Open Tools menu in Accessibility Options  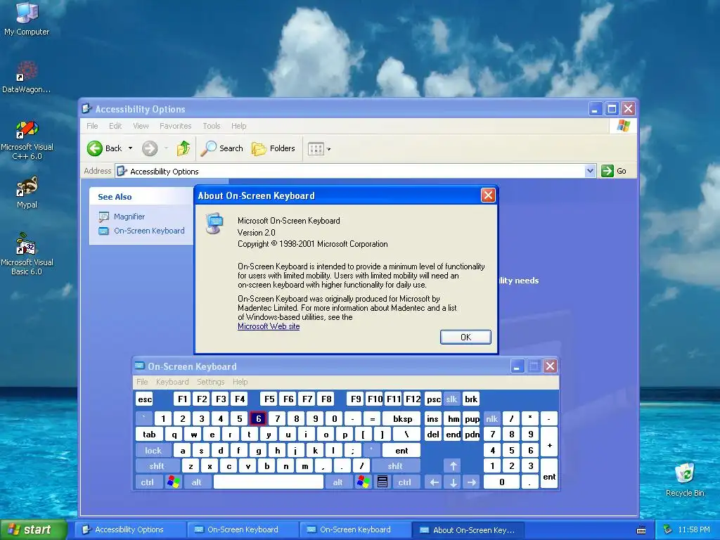[212, 126]
